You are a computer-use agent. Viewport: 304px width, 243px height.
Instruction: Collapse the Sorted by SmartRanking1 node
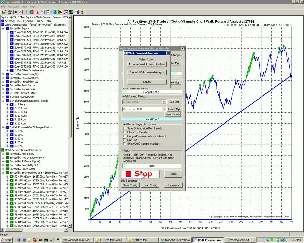point(3,173)
